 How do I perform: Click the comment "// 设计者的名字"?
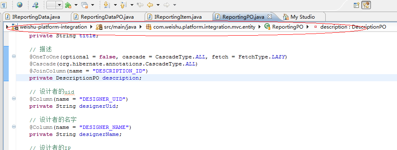[x=53, y=119]
